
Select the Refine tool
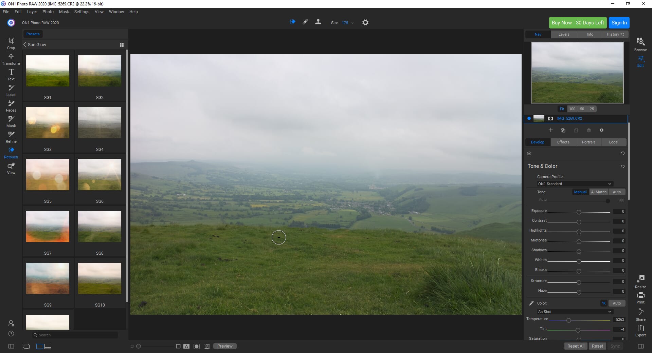11,137
